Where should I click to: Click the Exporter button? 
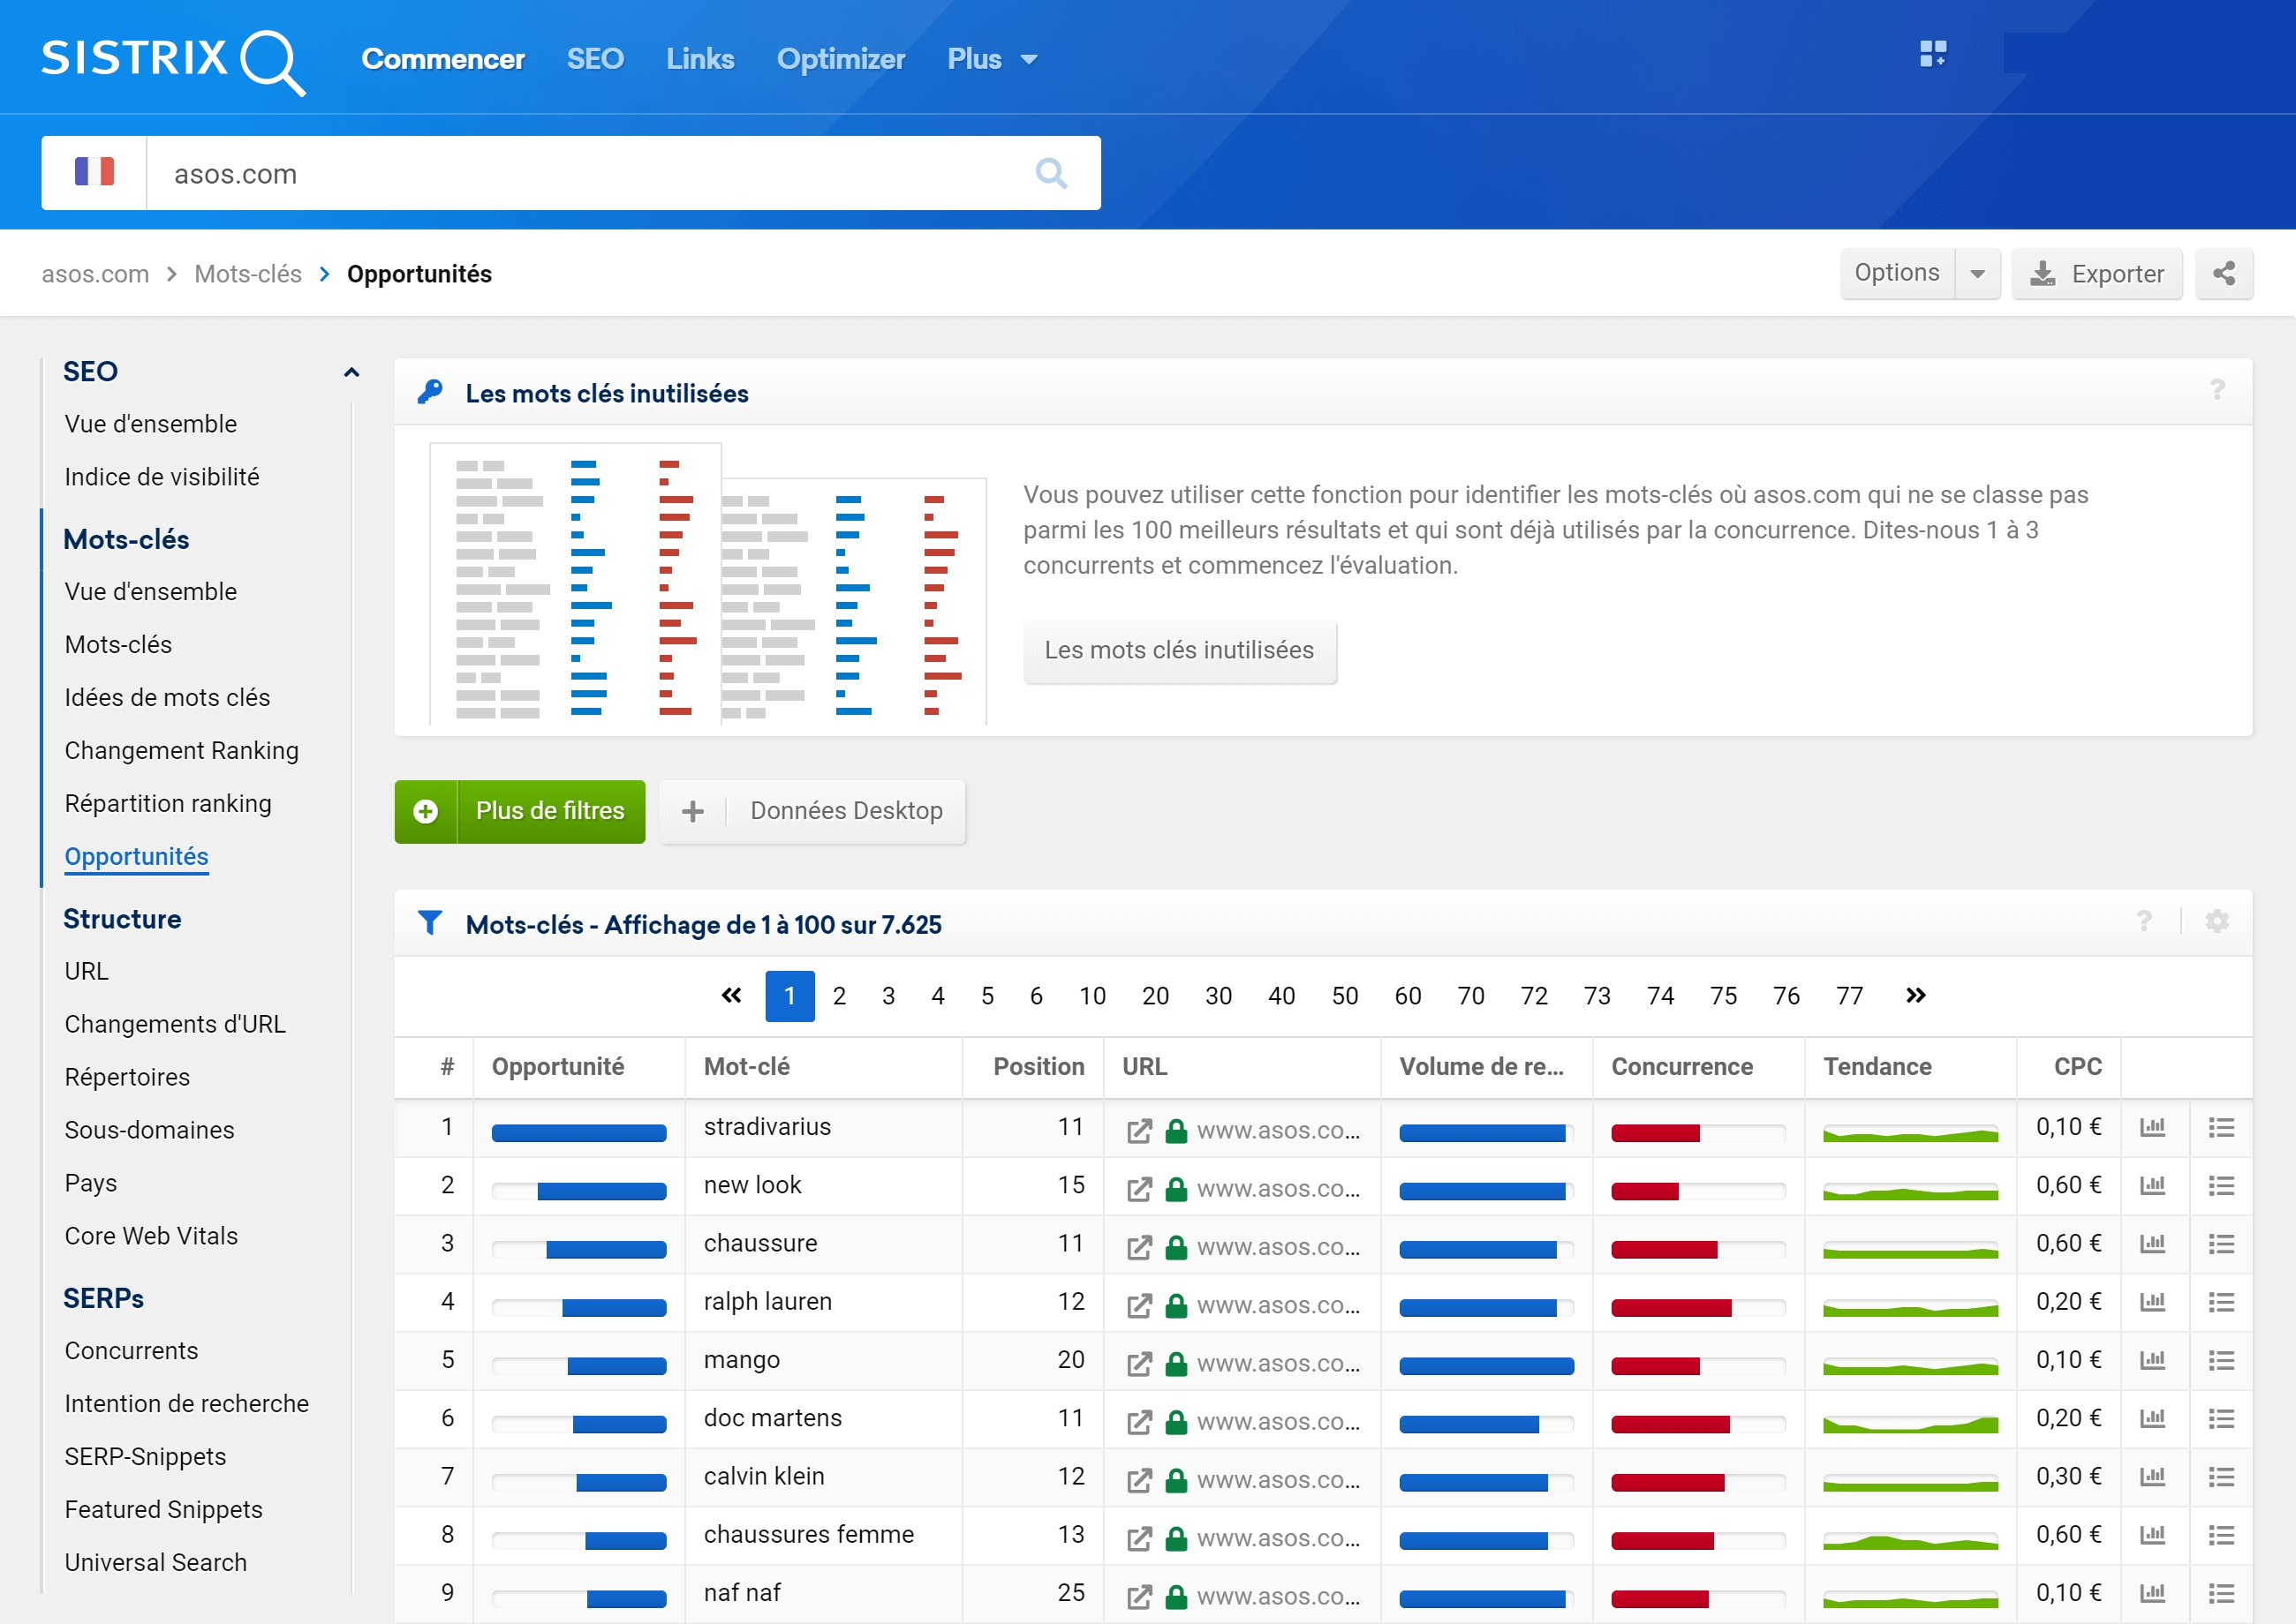point(2096,273)
